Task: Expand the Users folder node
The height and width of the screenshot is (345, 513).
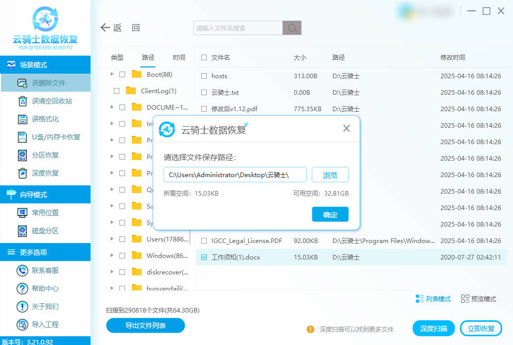Action: (x=112, y=238)
